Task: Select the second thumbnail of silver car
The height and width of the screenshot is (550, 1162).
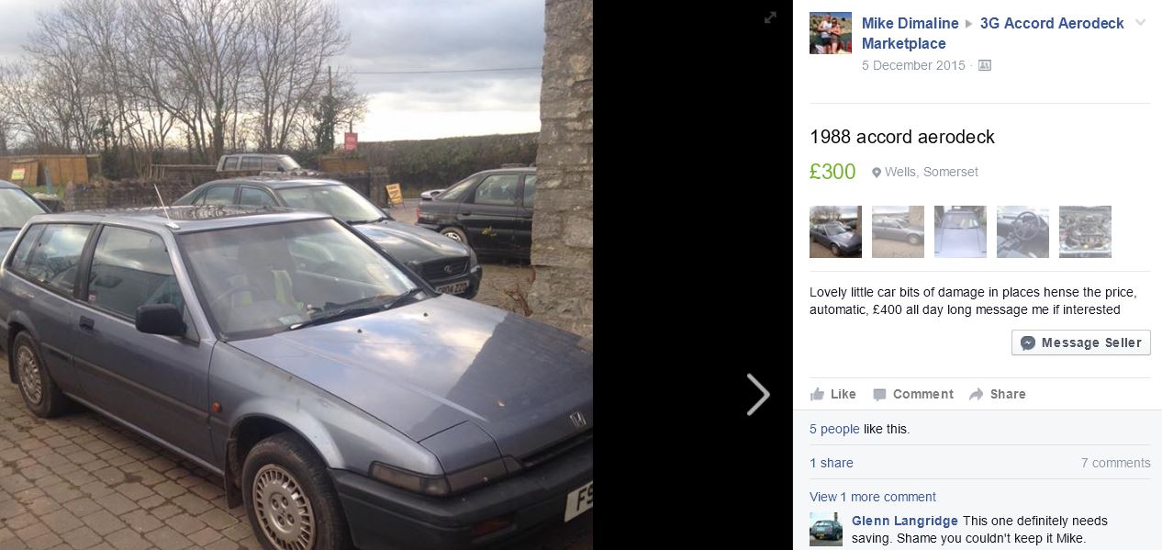Action: click(x=898, y=231)
